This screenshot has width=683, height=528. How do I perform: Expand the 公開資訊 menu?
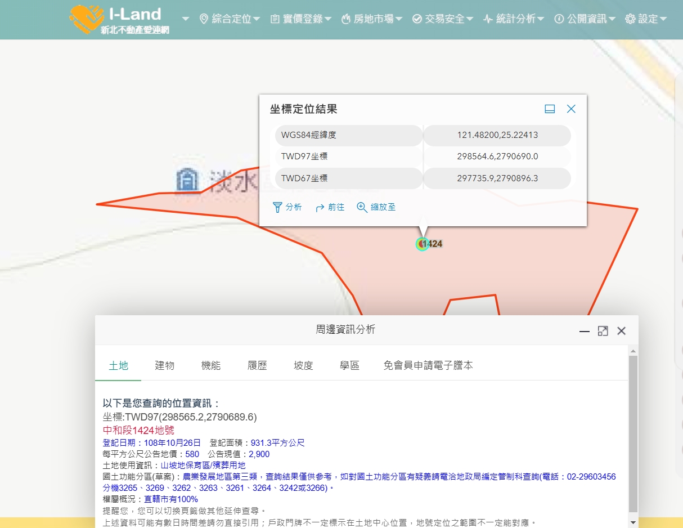(x=585, y=19)
